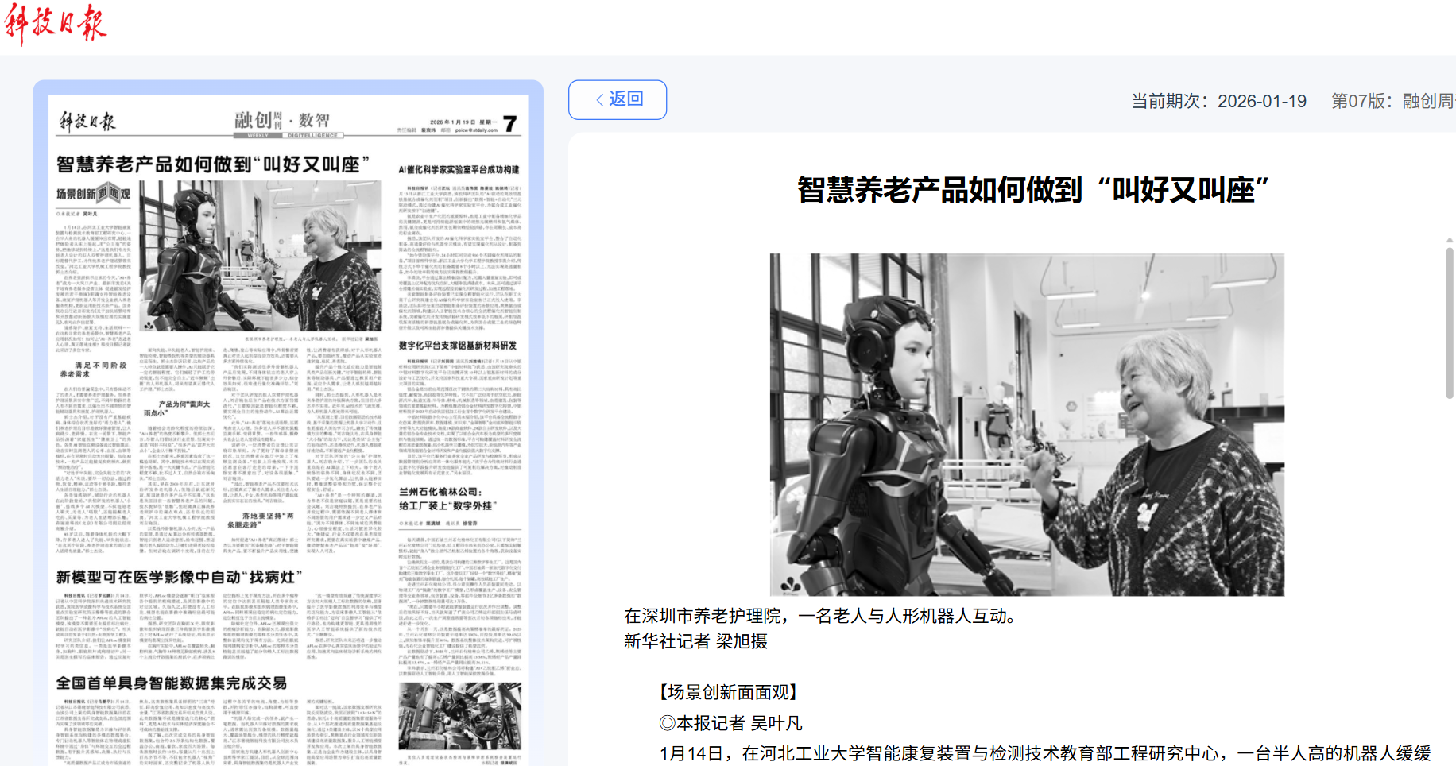Click the 当前期次 2026-01-19 issue date
Screen dimensions: 1456x766
pyautogui.click(x=1218, y=101)
